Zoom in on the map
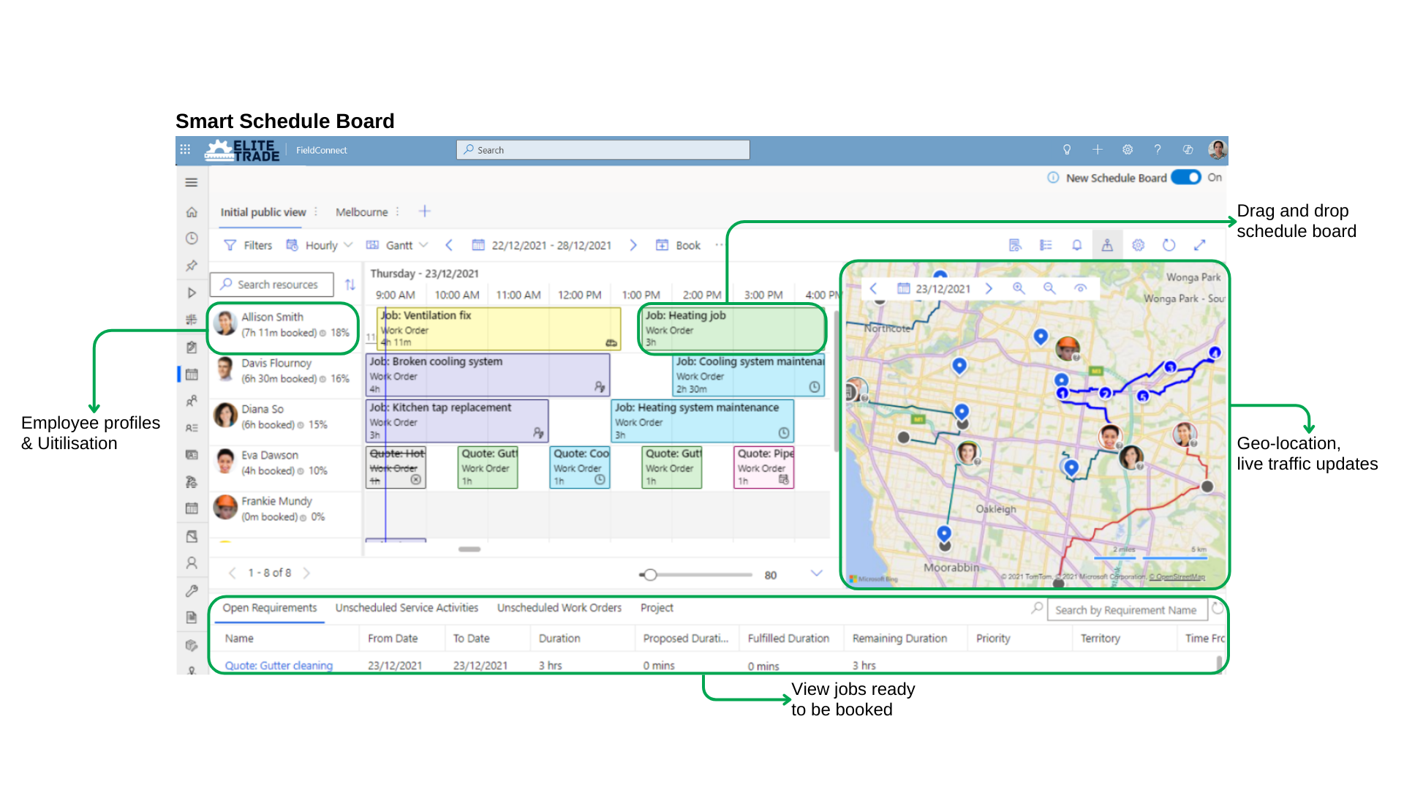Image resolution: width=1404 pixels, height=790 pixels. tap(1019, 288)
